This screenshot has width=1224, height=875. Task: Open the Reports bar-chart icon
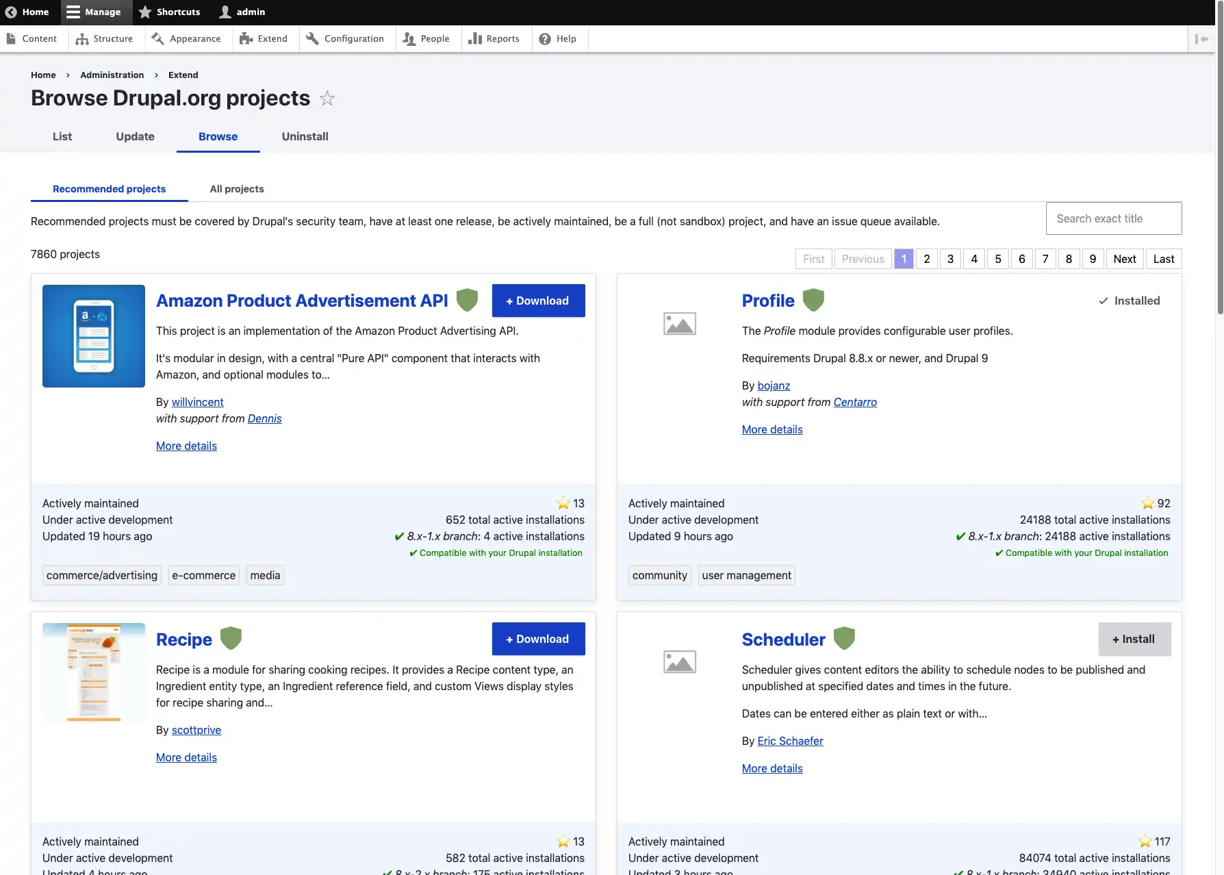(x=475, y=38)
